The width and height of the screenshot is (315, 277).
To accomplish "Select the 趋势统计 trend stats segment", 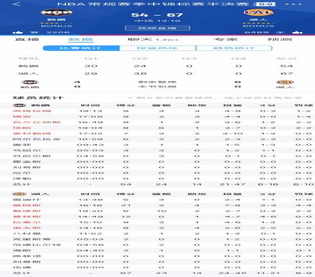I will coord(234,48).
